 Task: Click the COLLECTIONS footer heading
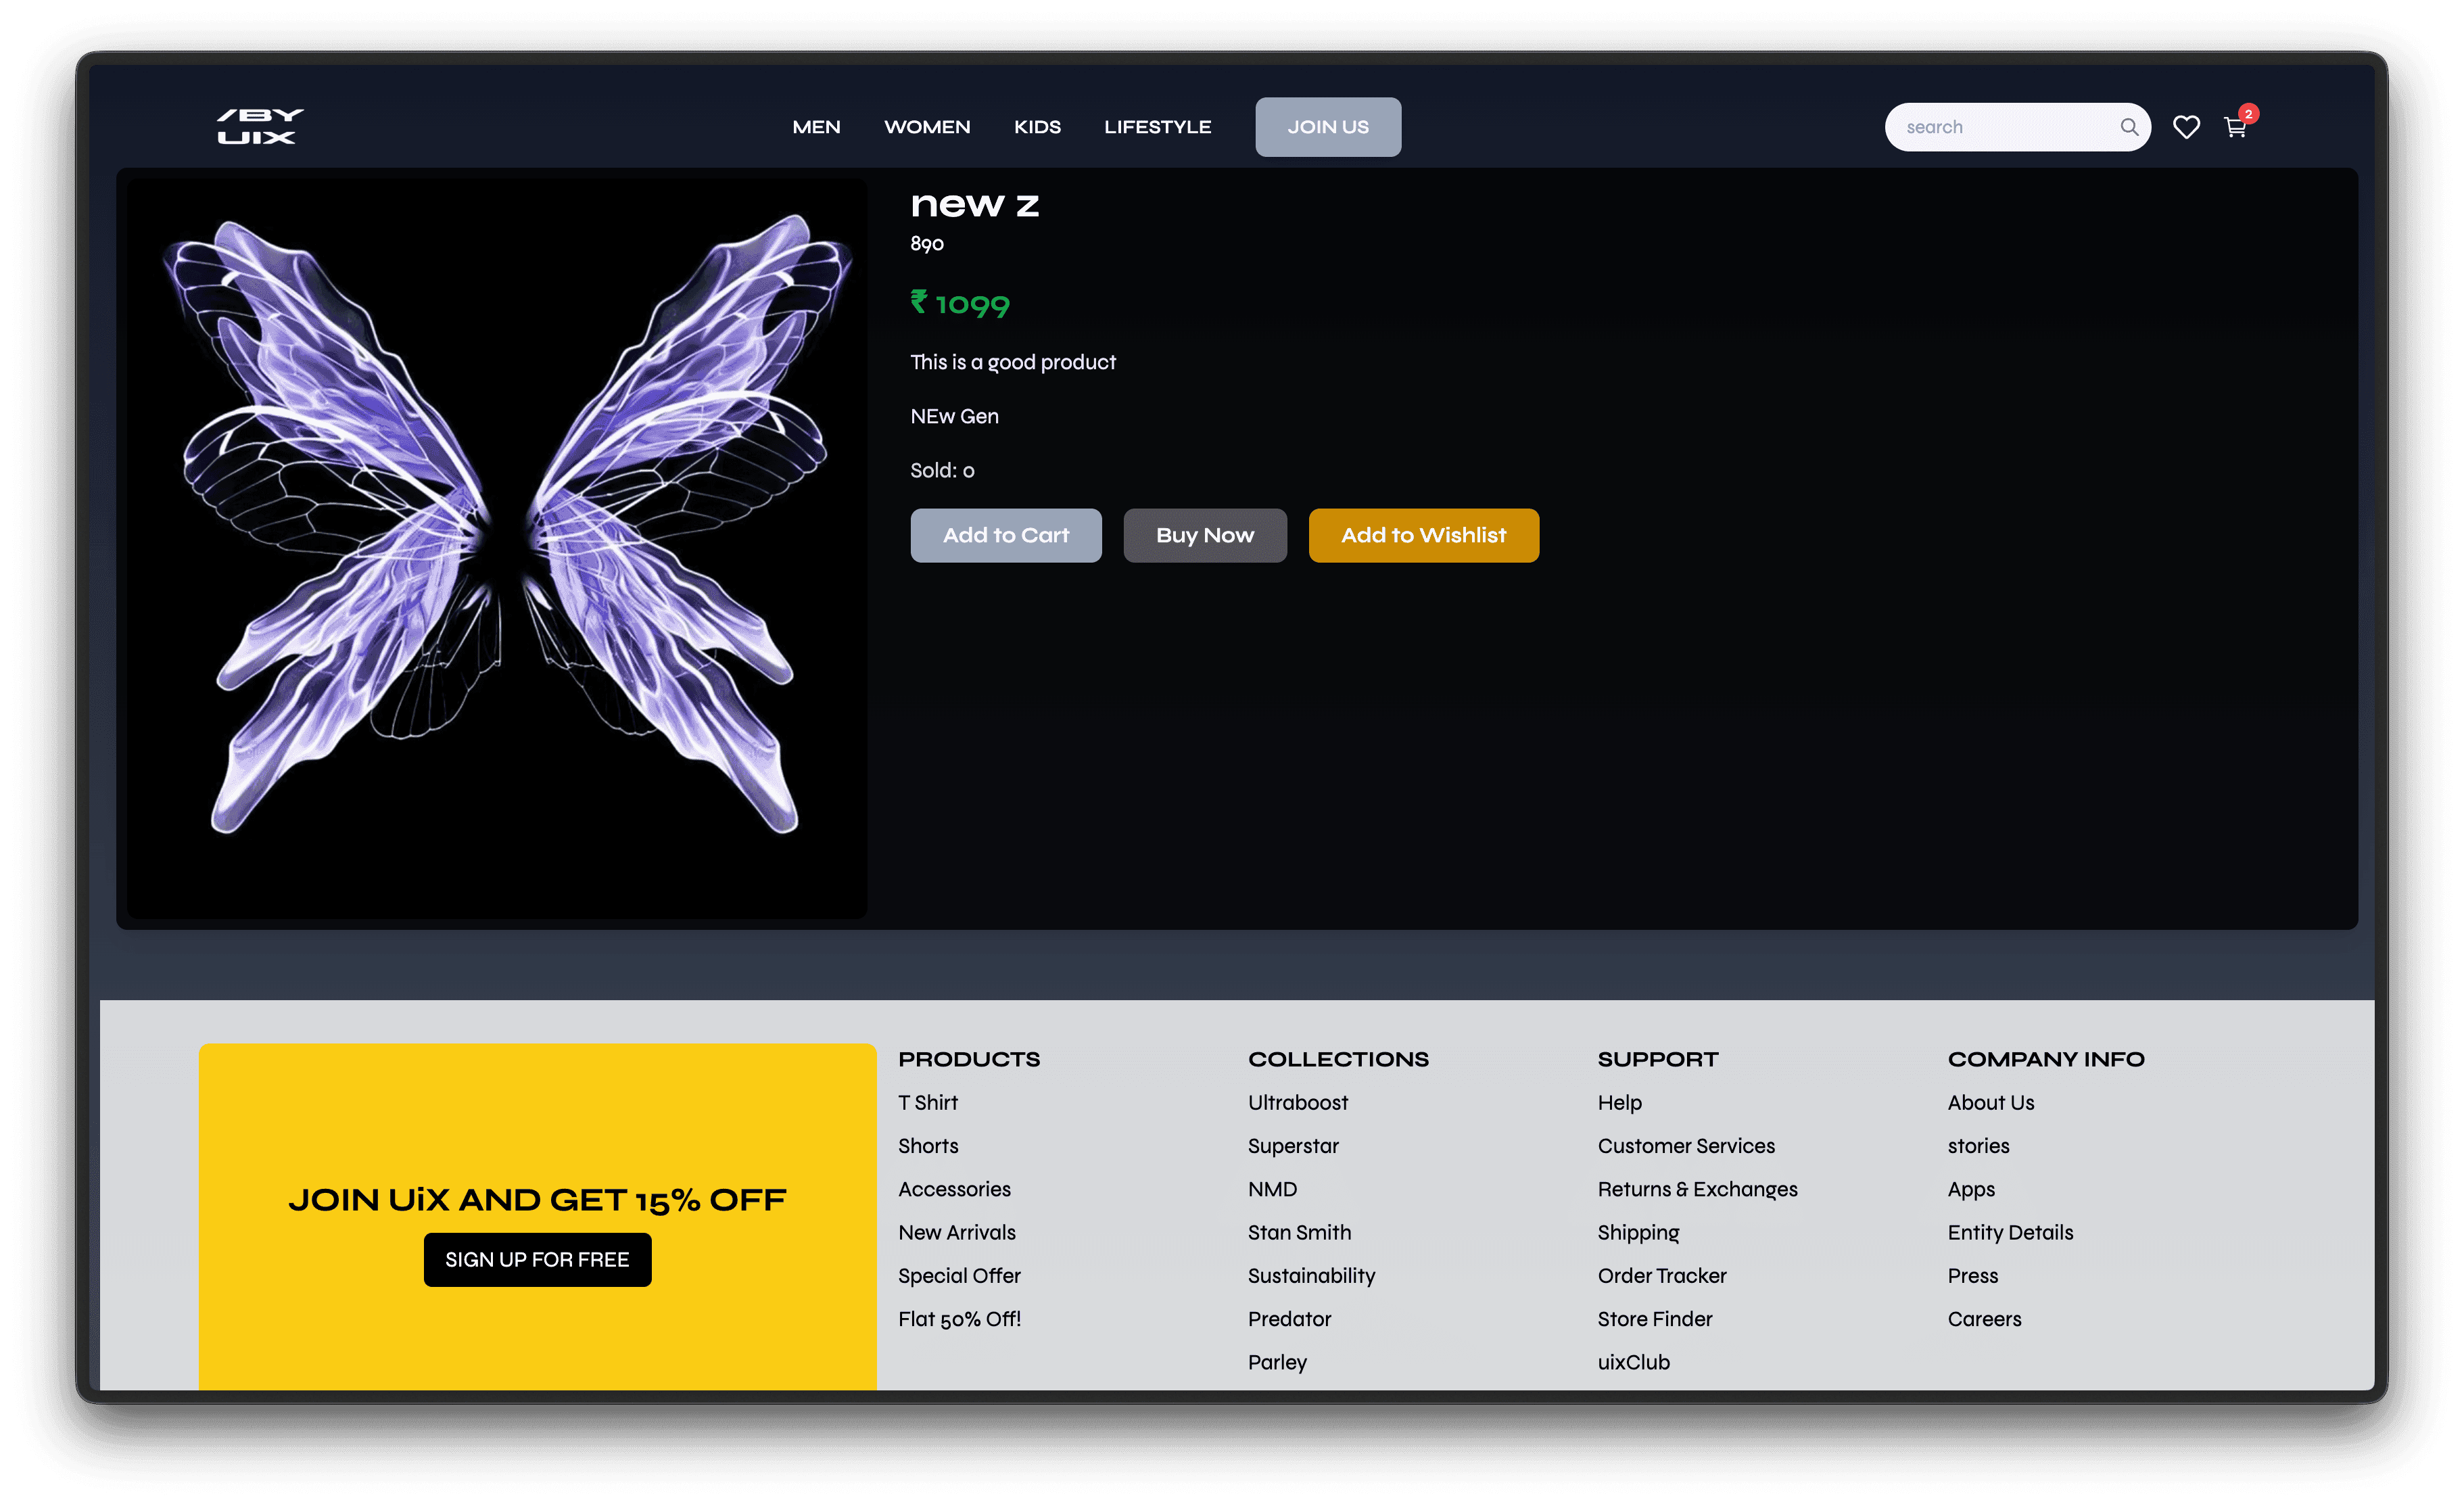coord(1338,1059)
